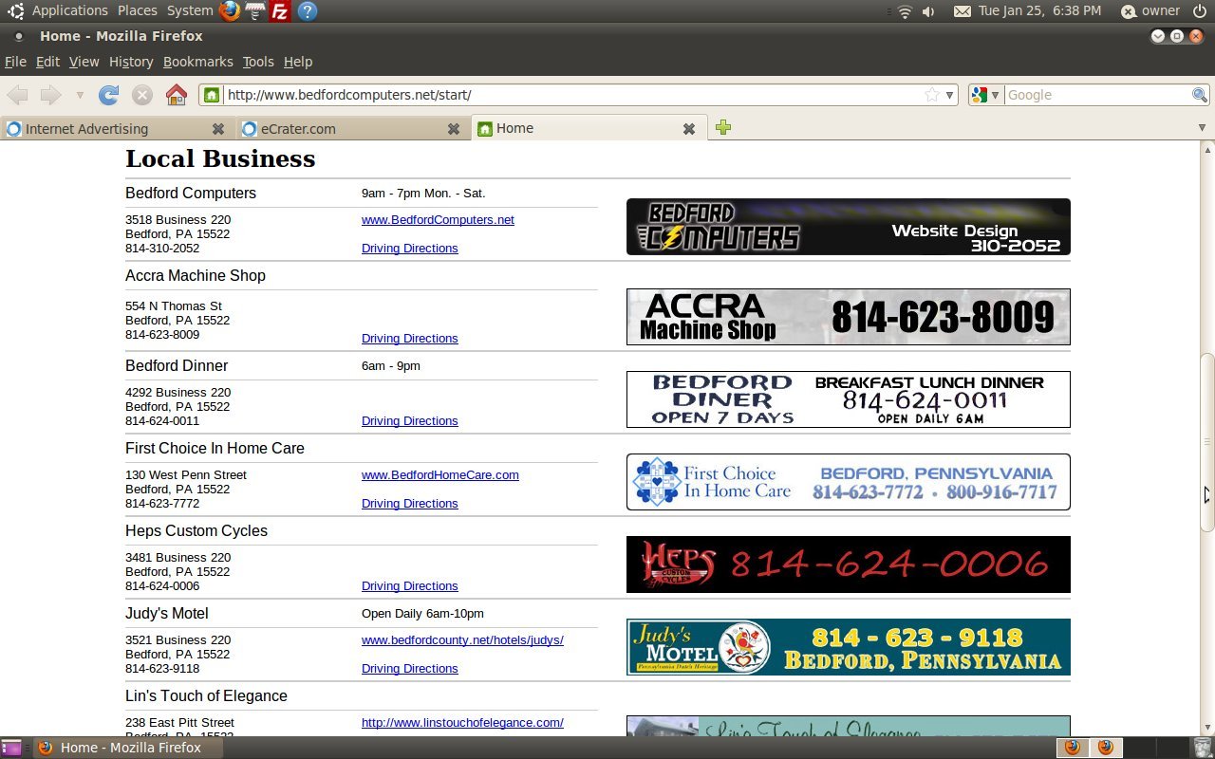Screen dimensions: 1215x759
Task: Open the linstouchofelegance.com link
Action: click(462, 723)
